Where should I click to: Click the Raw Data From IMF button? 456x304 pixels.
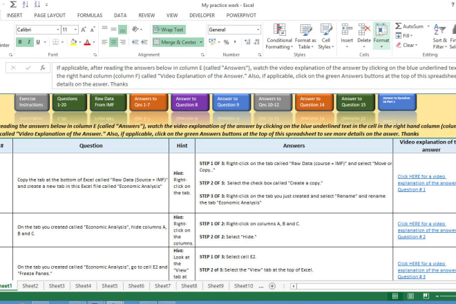108,102
